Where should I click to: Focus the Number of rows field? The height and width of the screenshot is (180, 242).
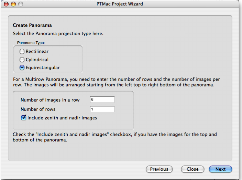click(x=102, y=109)
